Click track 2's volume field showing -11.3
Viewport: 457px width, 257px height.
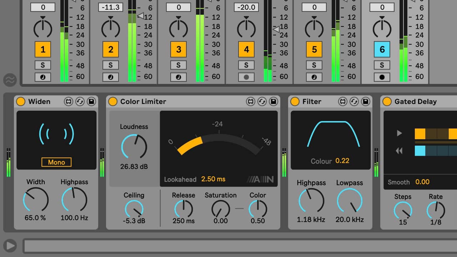[x=111, y=6]
